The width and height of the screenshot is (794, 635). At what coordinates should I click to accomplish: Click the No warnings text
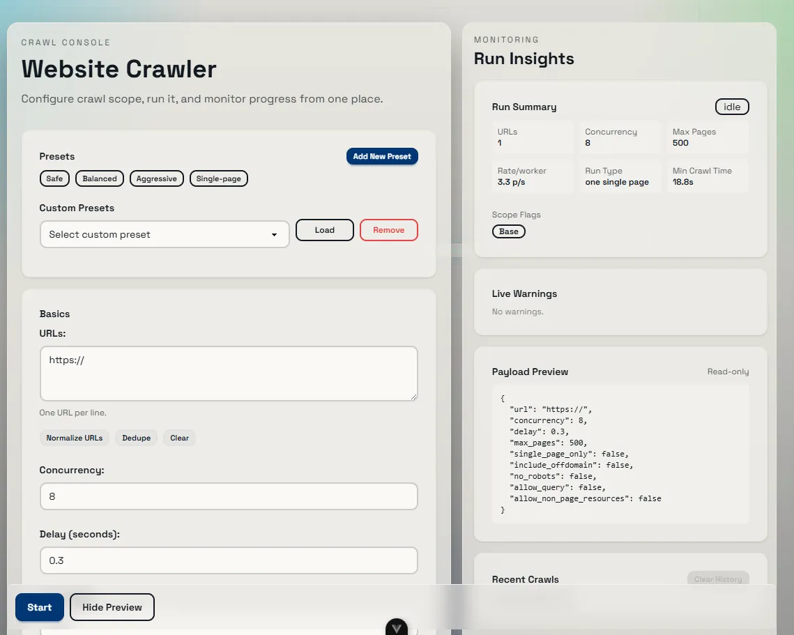[517, 312]
